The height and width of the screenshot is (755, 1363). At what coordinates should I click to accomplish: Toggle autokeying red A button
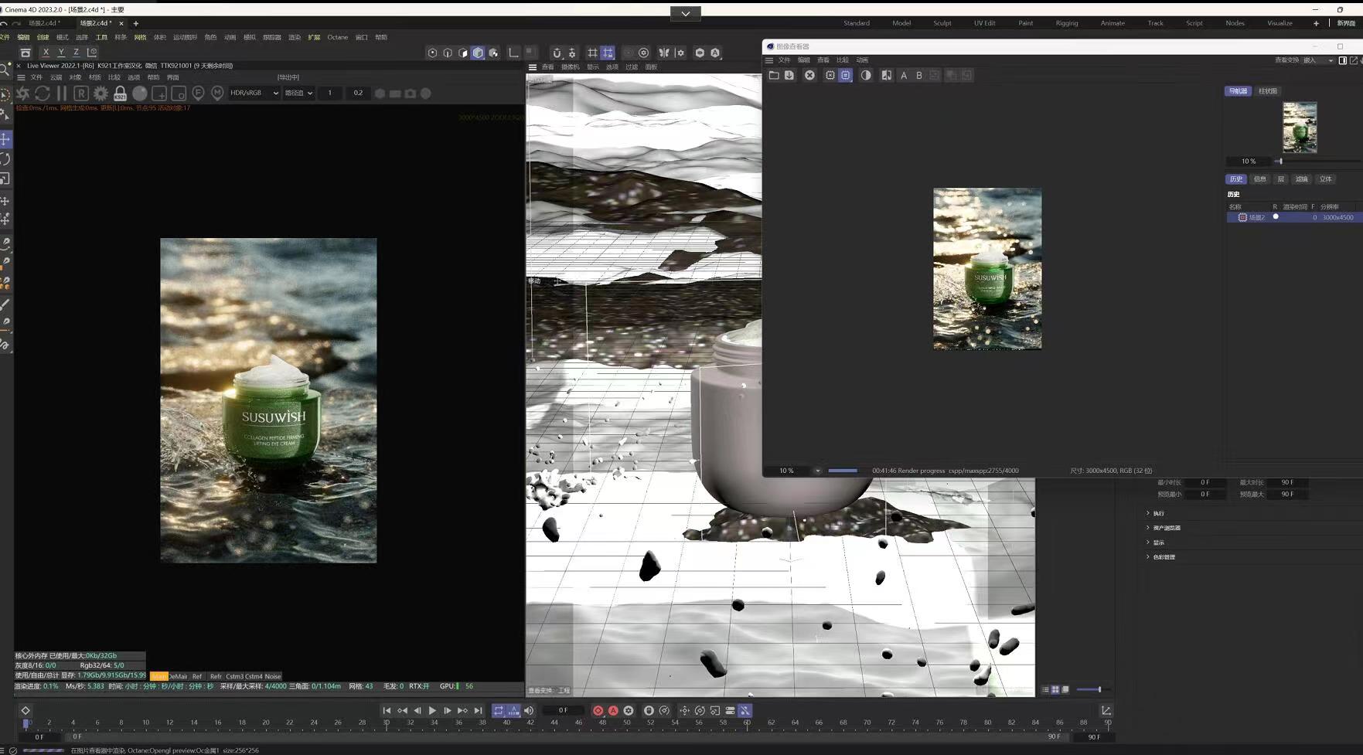[613, 710]
